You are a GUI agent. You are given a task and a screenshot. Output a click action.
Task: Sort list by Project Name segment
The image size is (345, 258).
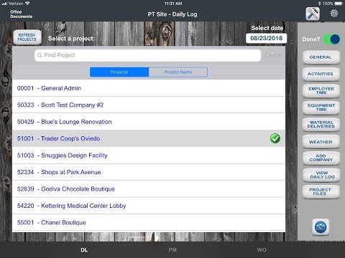178,72
